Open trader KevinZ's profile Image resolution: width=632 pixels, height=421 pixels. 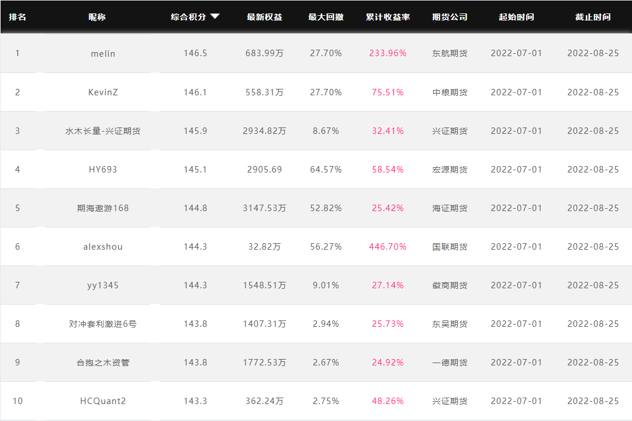pos(103,92)
